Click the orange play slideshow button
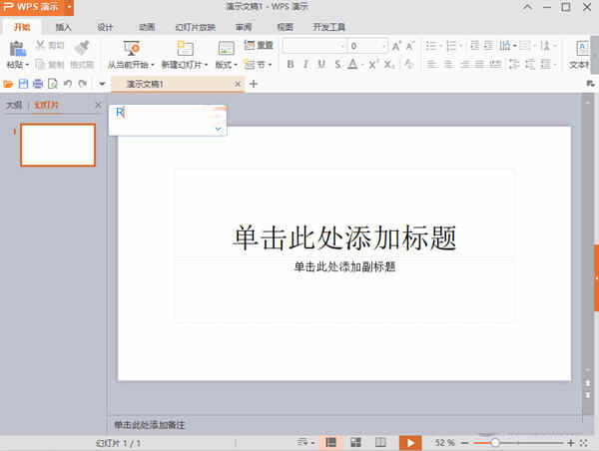 click(x=409, y=442)
